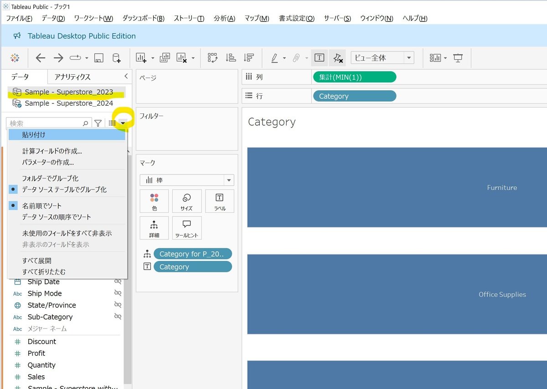
Task: Click the save workbook icon
Action: 98,58
